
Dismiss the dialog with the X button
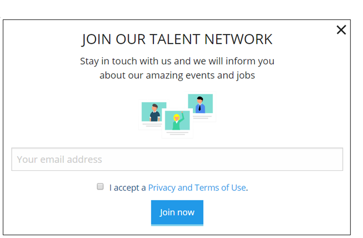point(341,30)
